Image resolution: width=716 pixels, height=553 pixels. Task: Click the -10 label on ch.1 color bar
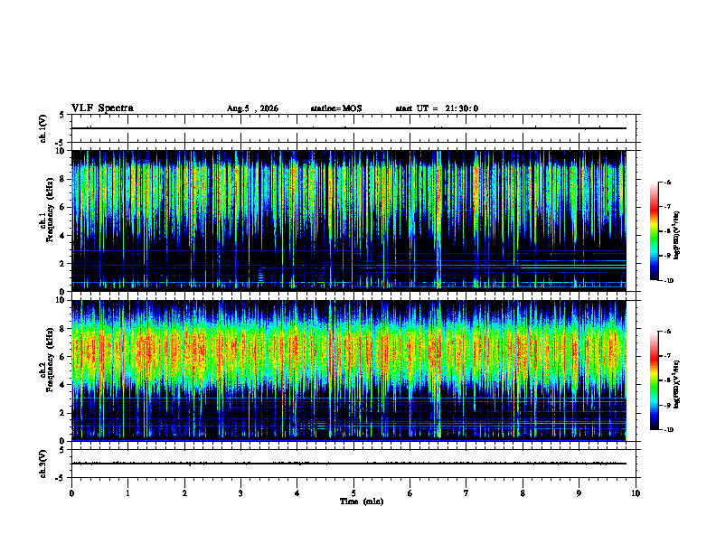[x=668, y=280]
